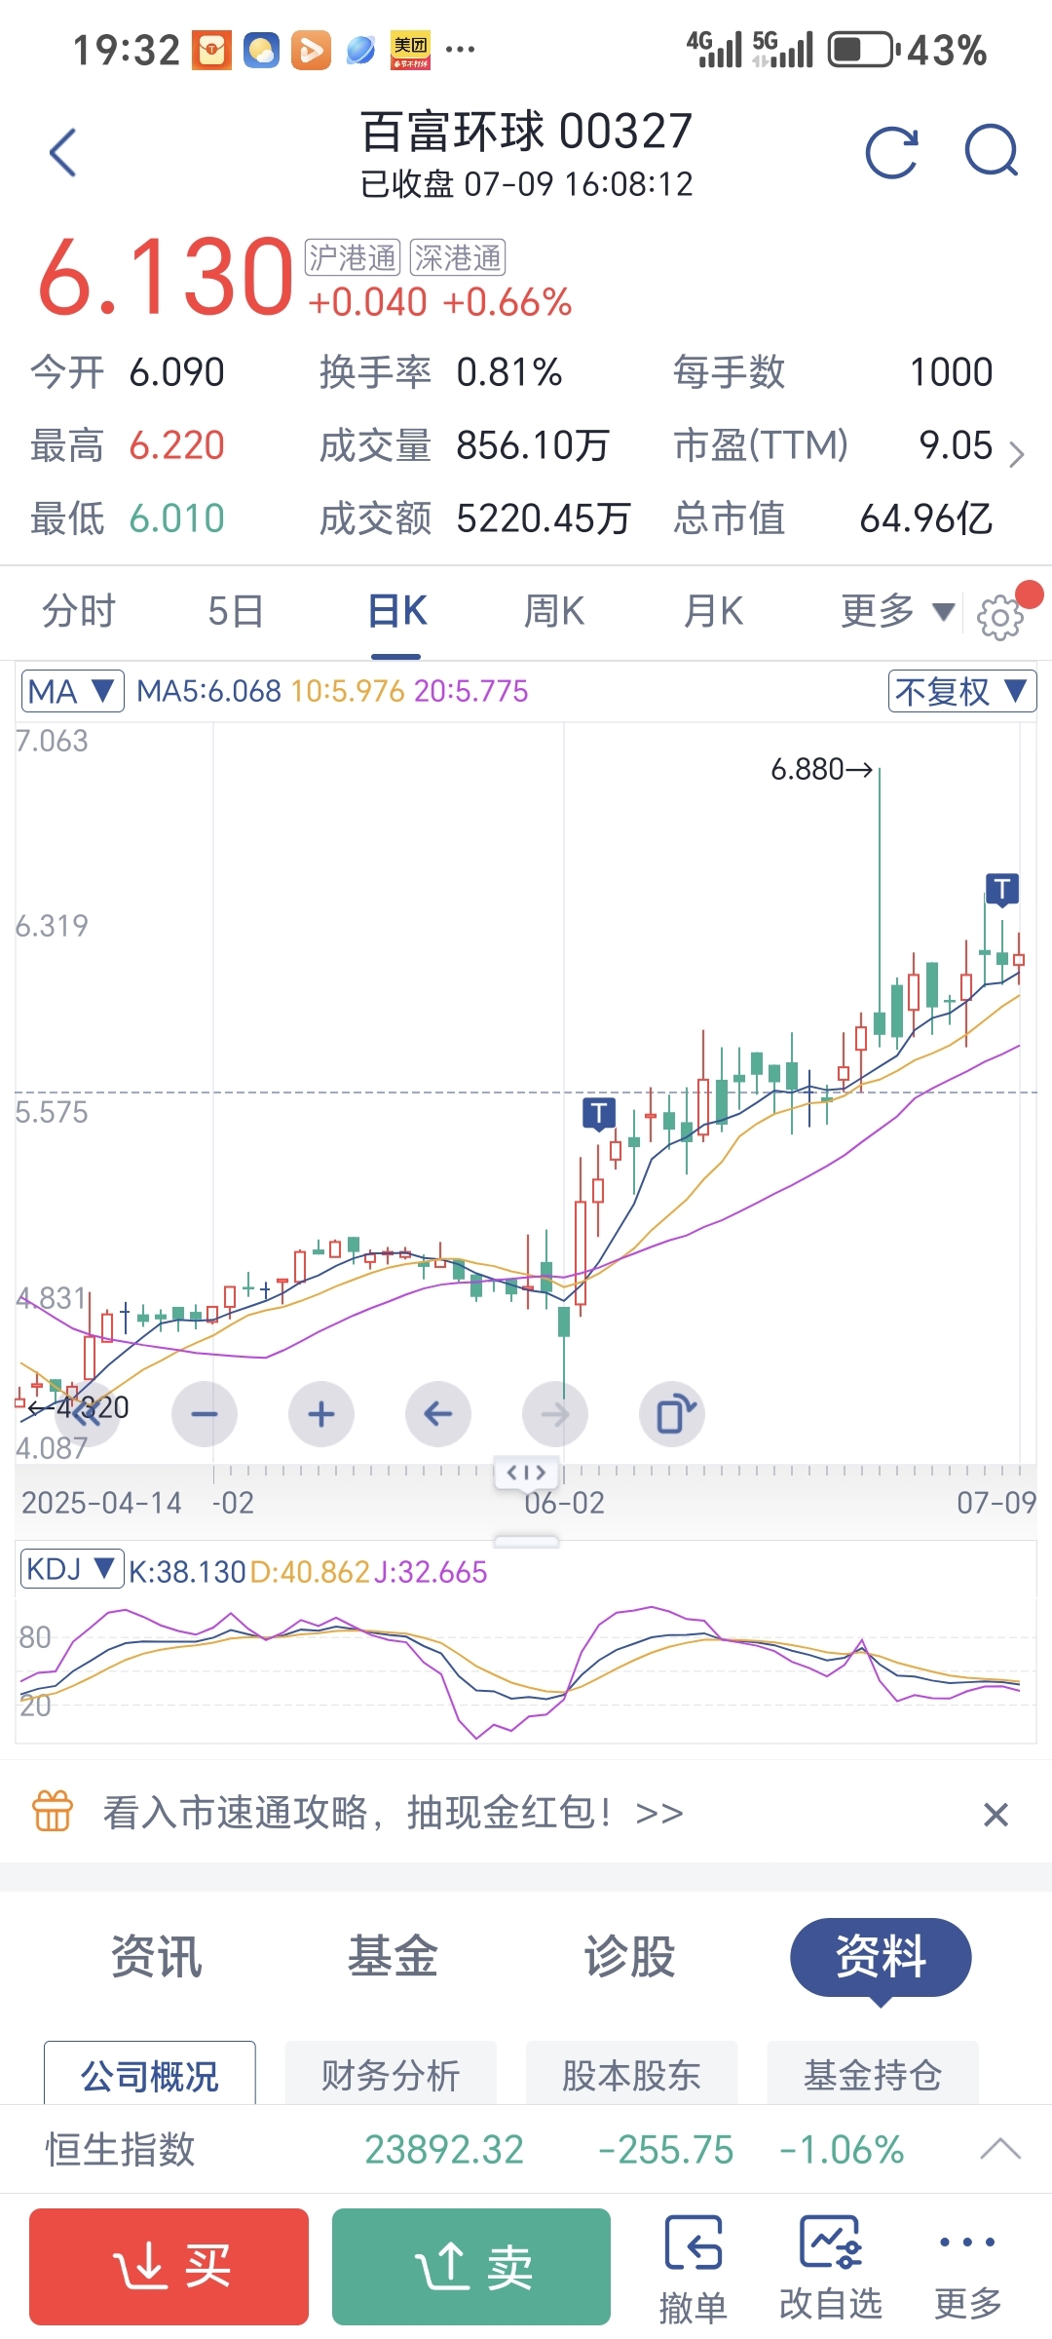Open the MA indicator dropdown
The width and height of the screenshot is (1052, 2339).
point(72,692)
